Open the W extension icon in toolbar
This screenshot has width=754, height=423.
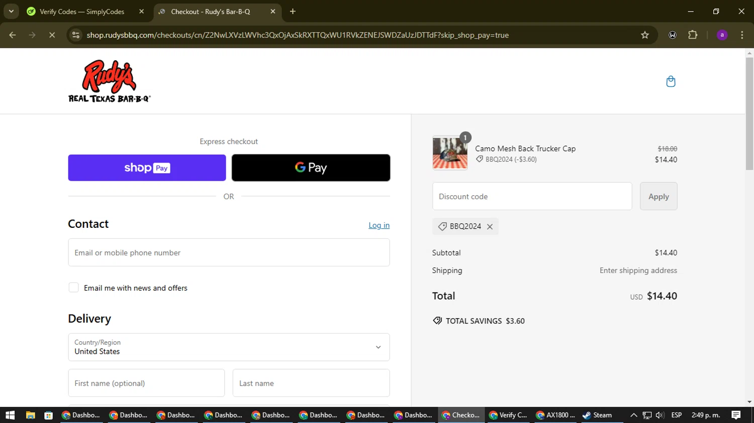coord(673,35)
